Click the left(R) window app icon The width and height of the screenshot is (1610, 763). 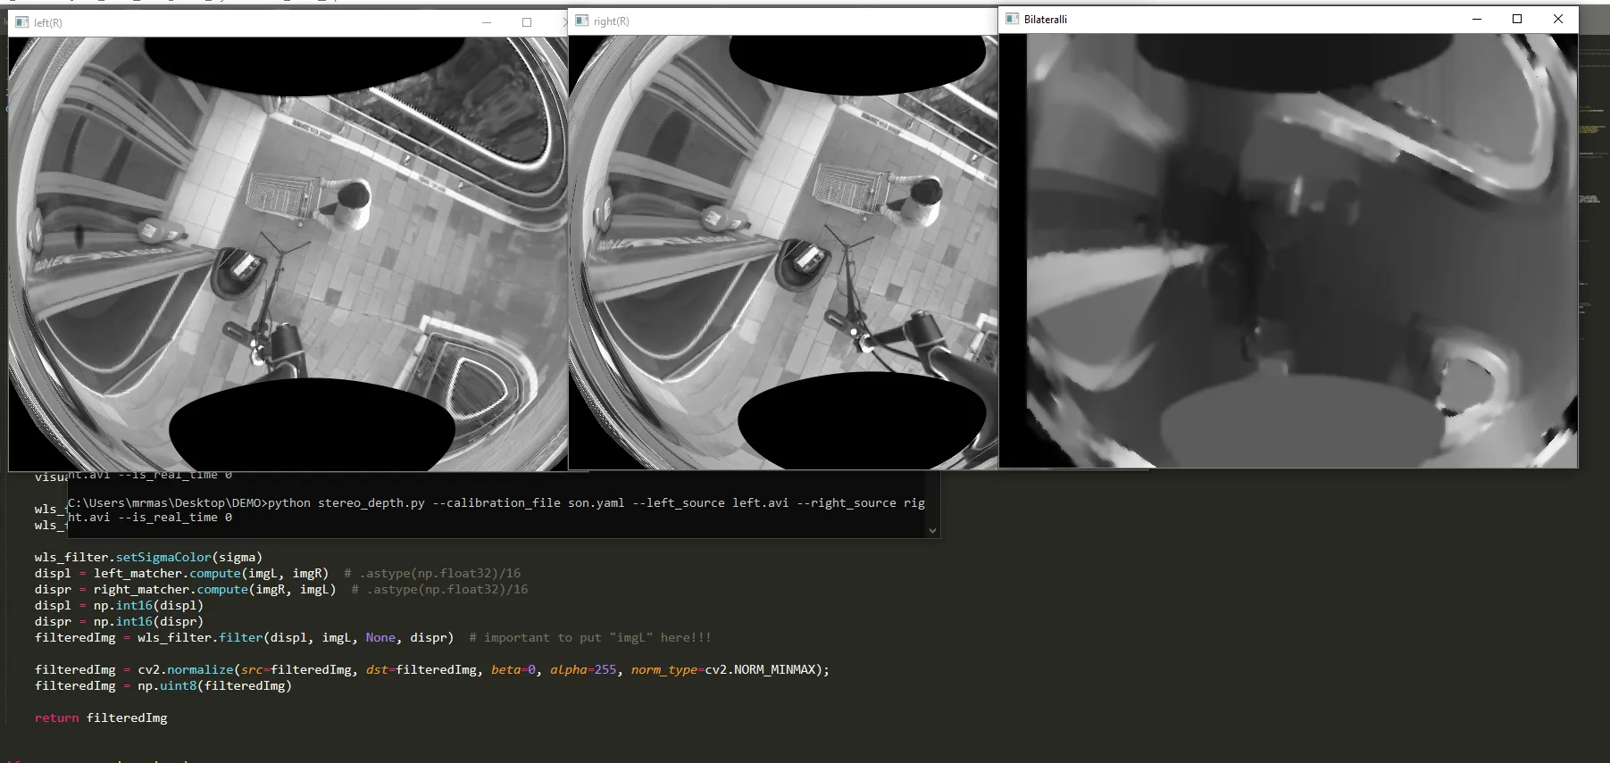point(22,22)
